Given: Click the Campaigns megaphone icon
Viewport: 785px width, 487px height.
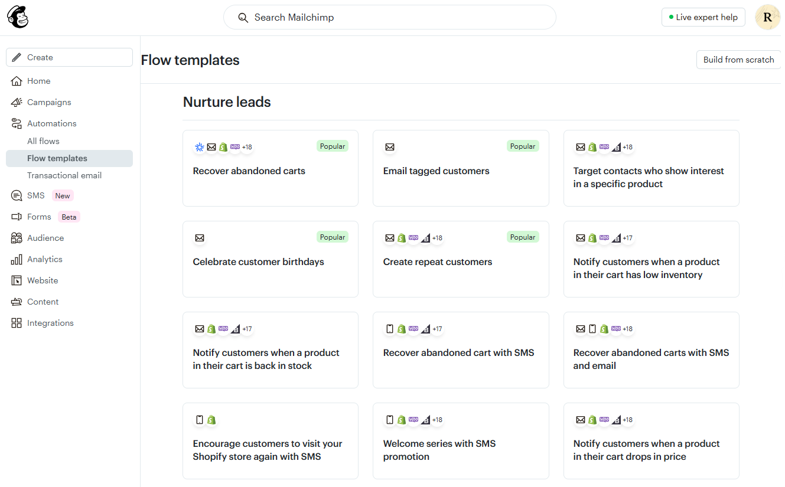Looking at the screenshot, I should 17,102.
